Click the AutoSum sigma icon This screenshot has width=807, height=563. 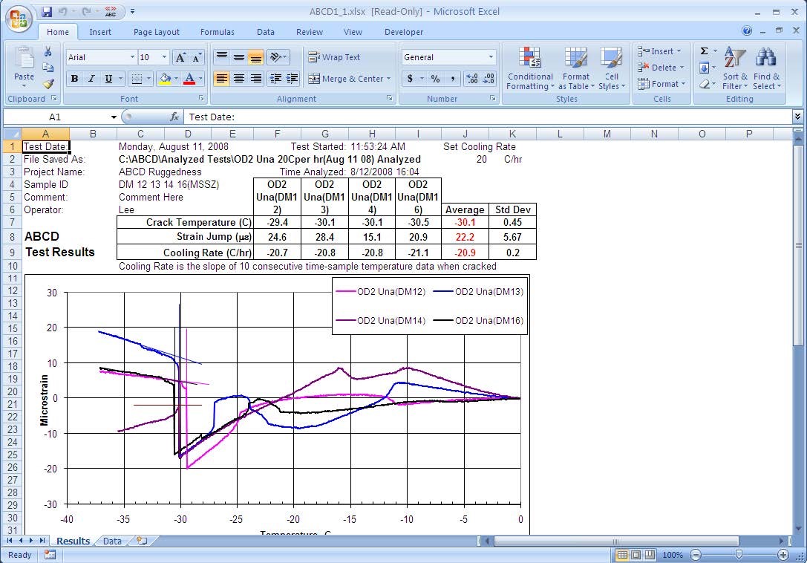[704, 51]
